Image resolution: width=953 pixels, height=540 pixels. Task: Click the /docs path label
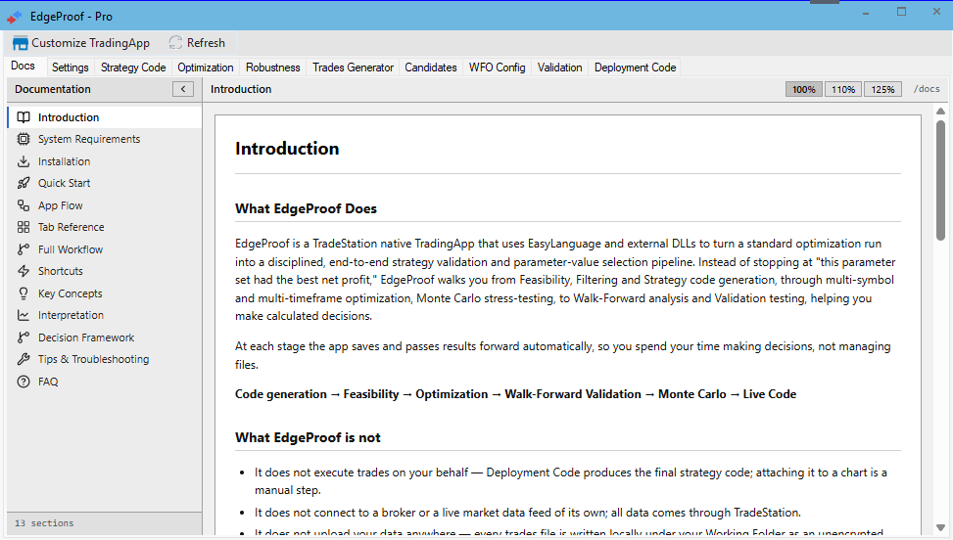click(927, 89)
